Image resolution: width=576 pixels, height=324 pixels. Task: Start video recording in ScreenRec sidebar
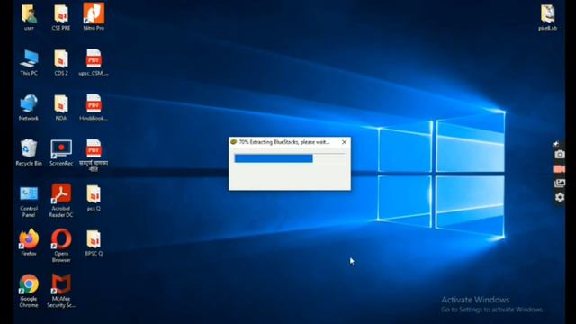(x=560, y=169)
